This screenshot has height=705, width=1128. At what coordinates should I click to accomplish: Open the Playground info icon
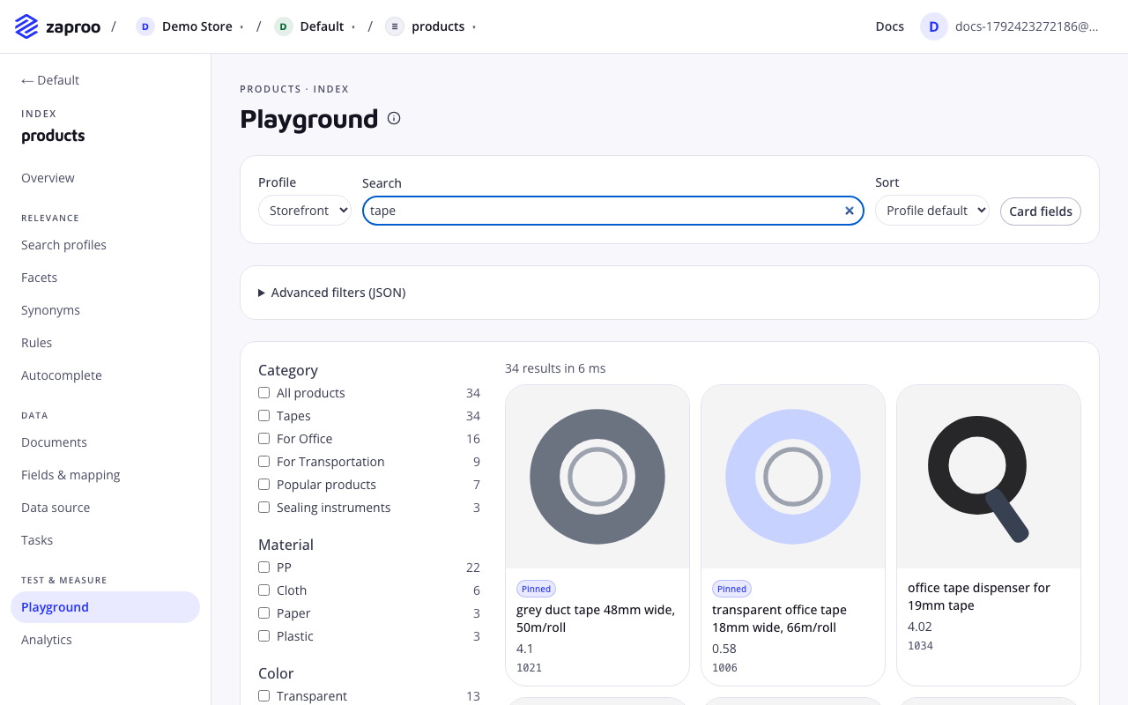394,118
